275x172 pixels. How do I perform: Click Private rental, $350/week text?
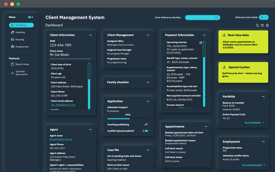click(x=182, y=90)
